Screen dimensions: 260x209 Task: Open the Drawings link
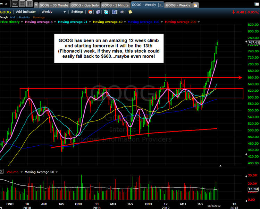pos(39,17)
